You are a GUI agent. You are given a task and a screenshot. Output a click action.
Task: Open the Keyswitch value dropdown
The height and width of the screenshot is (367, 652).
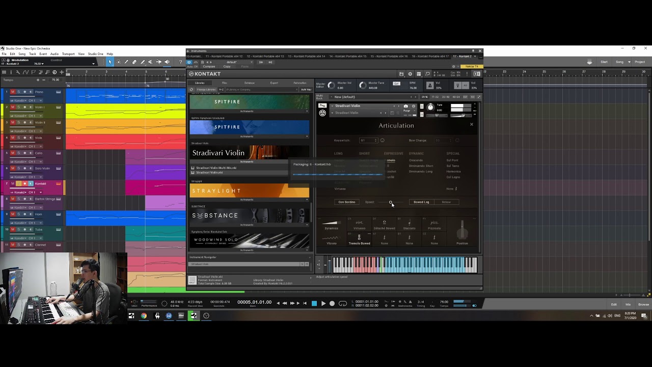tap(368, 140)
